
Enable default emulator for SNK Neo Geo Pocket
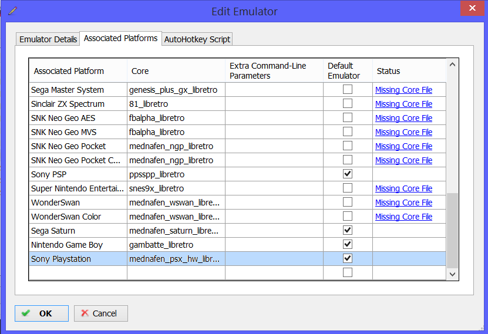click(x=347, y=146)
